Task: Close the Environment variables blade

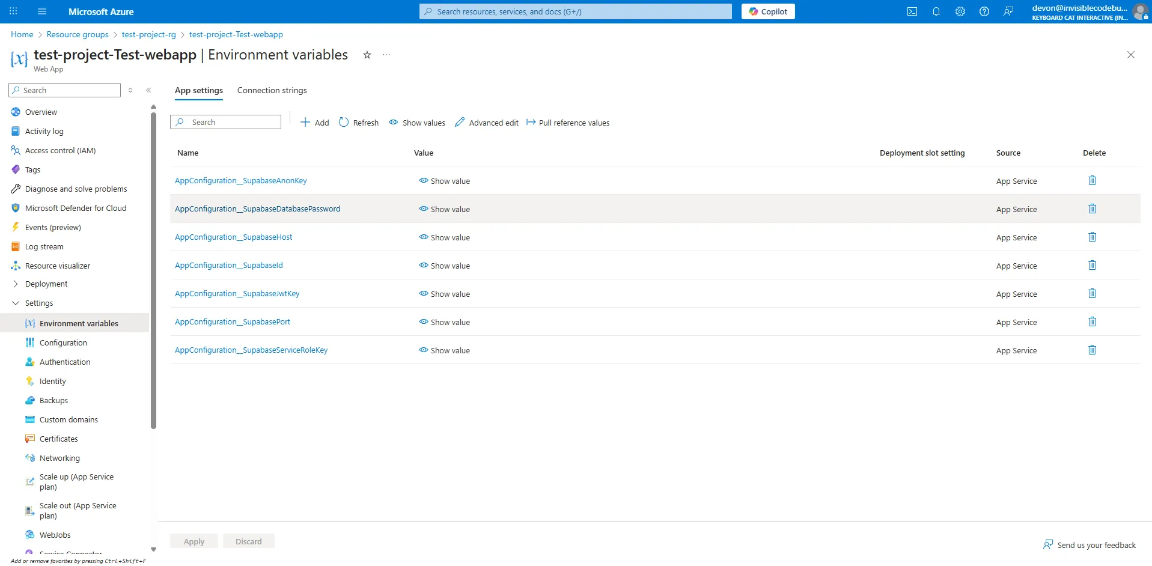Action: (1131, 55)
